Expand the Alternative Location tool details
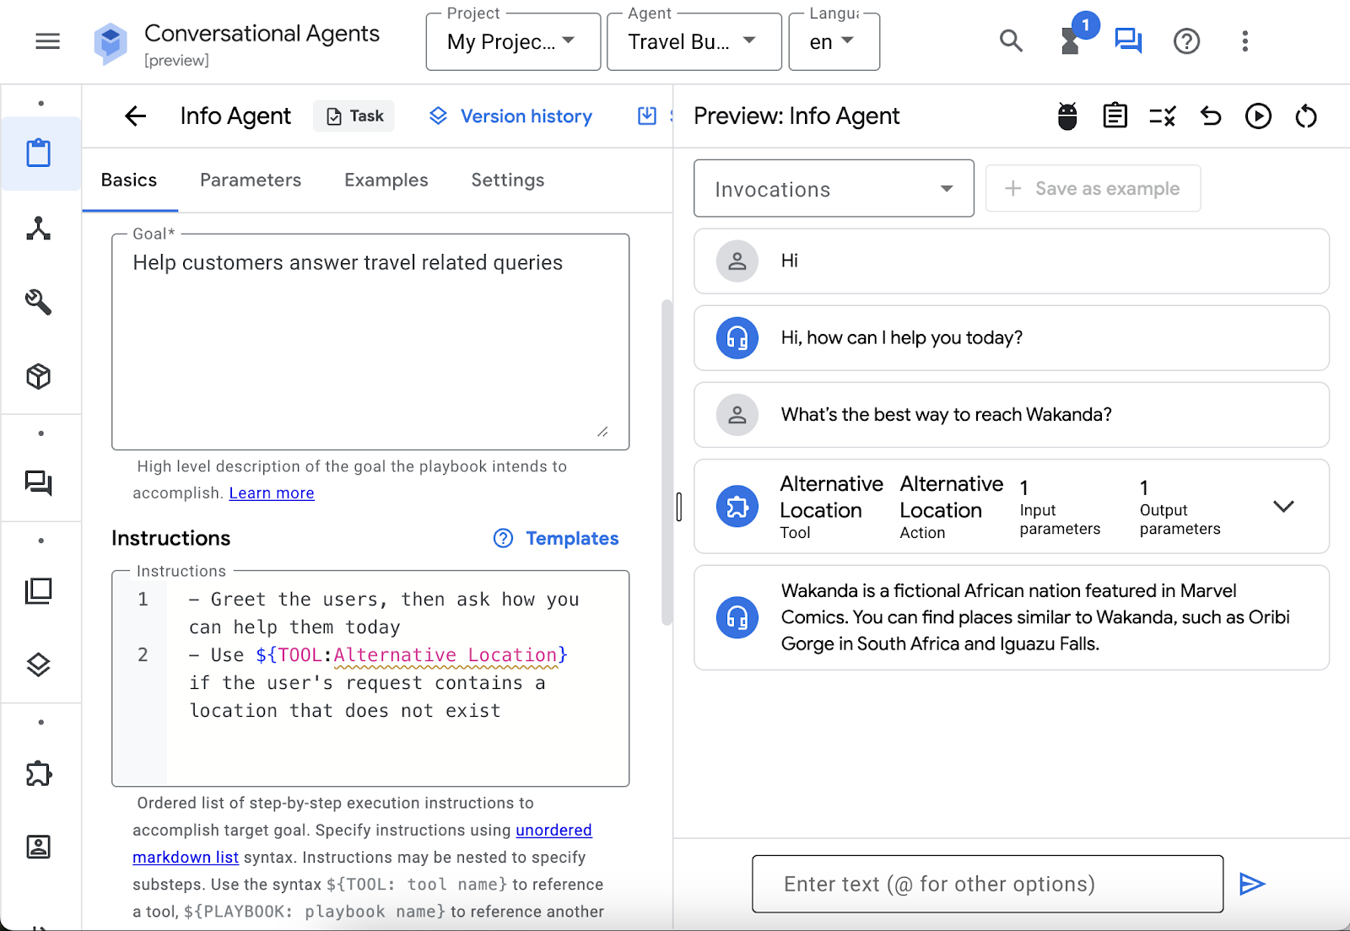The image size is (1350, 931). point(1282,507)
